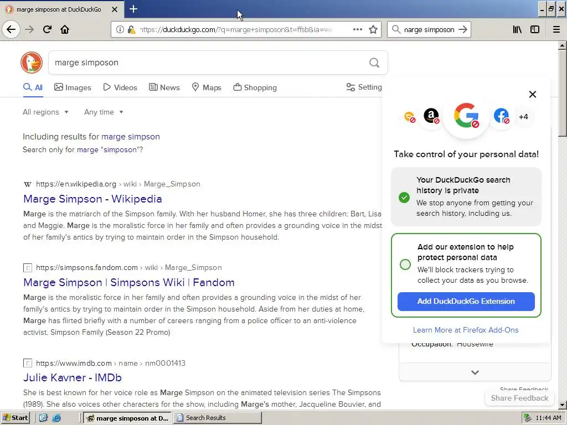Search only for marge "simposon" link
Viewport: 567px width, 425px height.
(107, 149)
